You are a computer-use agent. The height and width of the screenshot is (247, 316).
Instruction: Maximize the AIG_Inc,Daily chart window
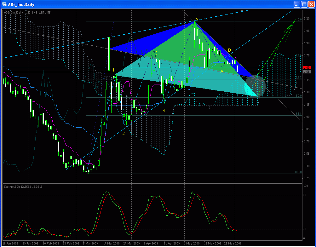(x=304, y=4)
